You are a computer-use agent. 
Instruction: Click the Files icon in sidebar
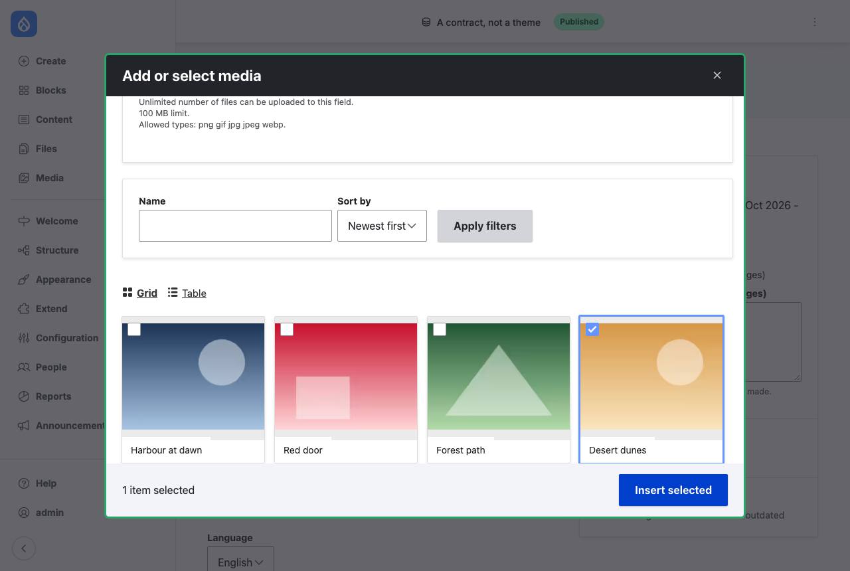[24, 149]
